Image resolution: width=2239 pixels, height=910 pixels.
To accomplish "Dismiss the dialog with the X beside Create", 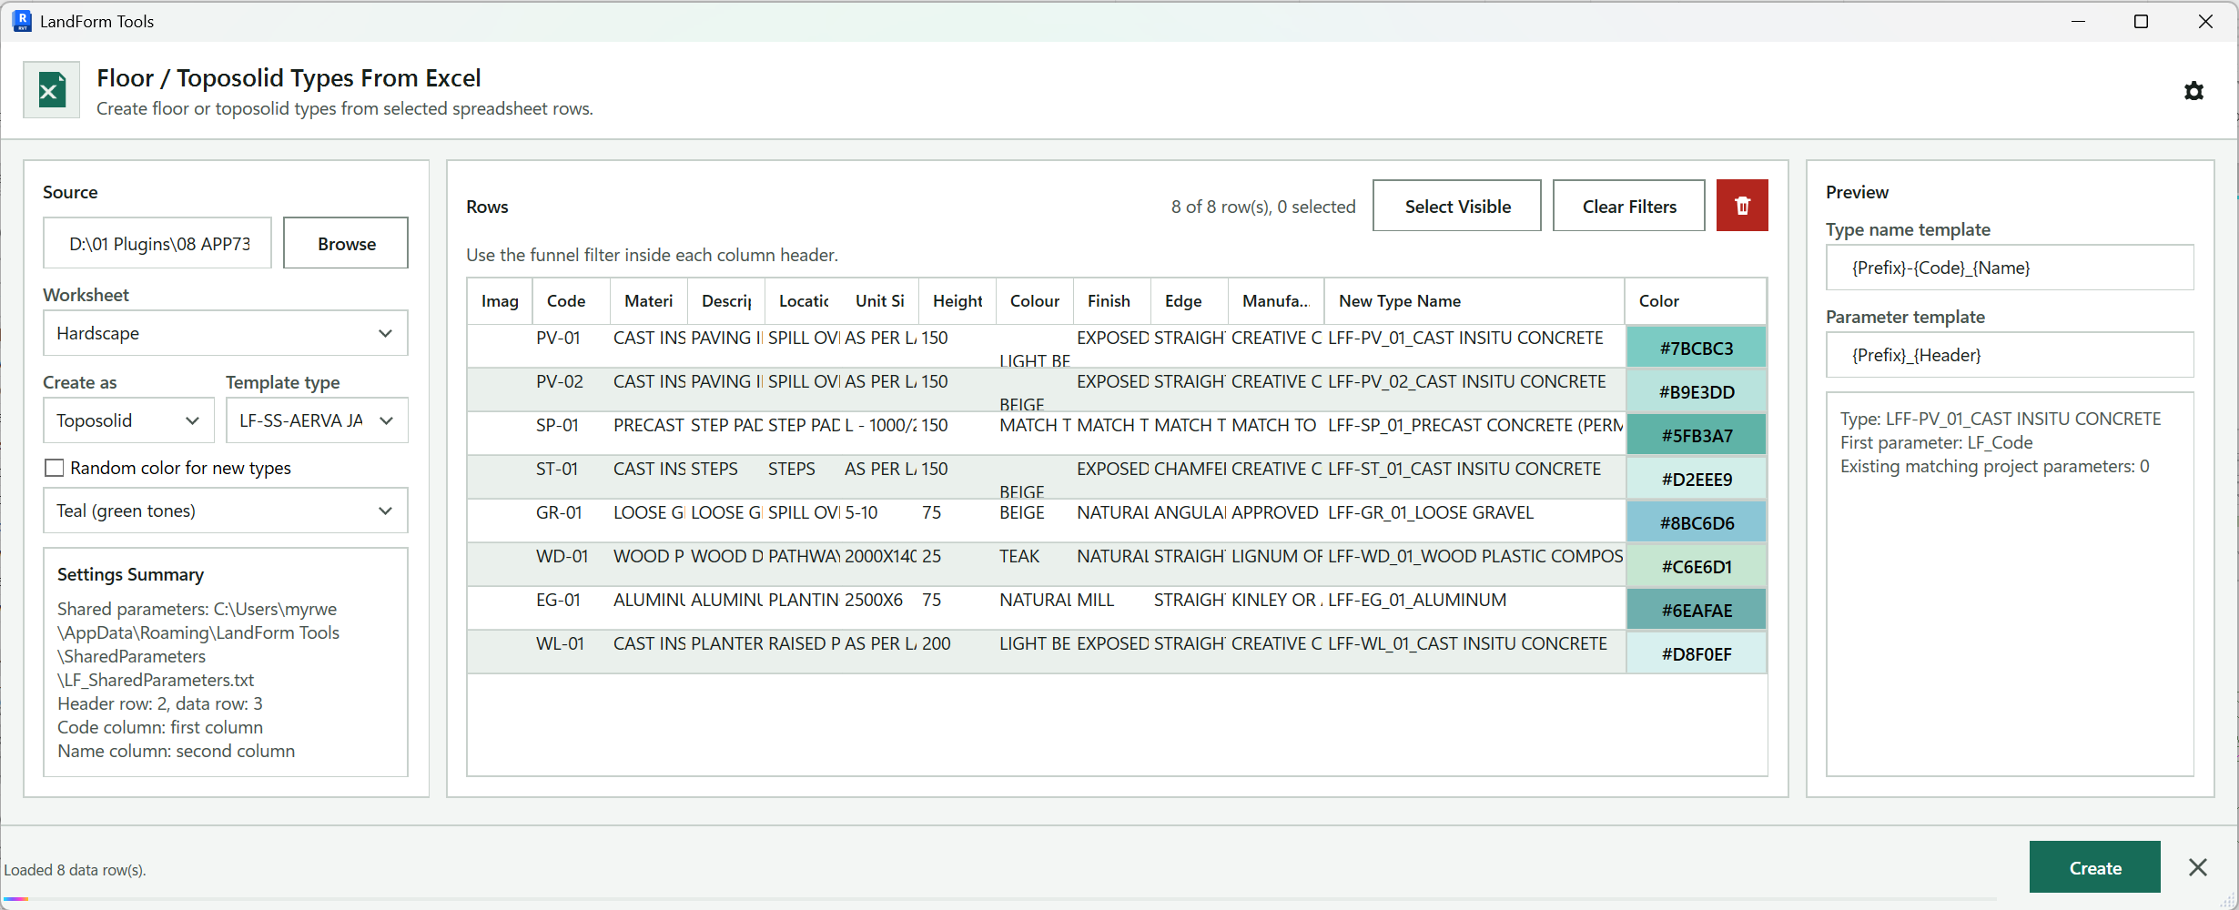I will coord(2198,867).
